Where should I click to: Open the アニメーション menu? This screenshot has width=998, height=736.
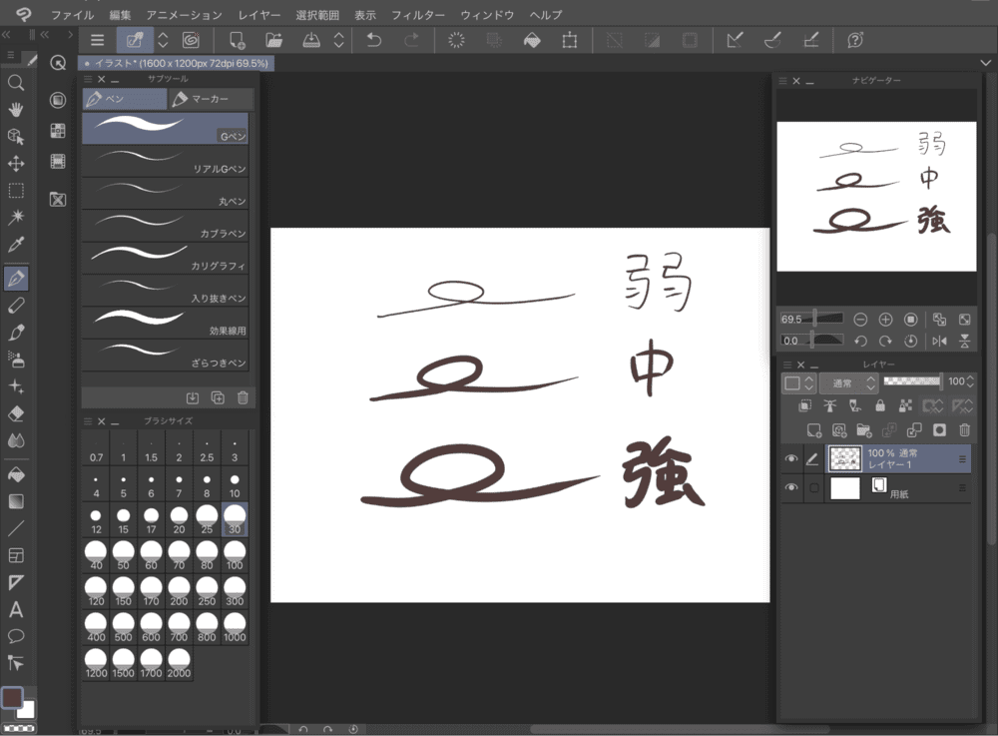tap(184, 15)
